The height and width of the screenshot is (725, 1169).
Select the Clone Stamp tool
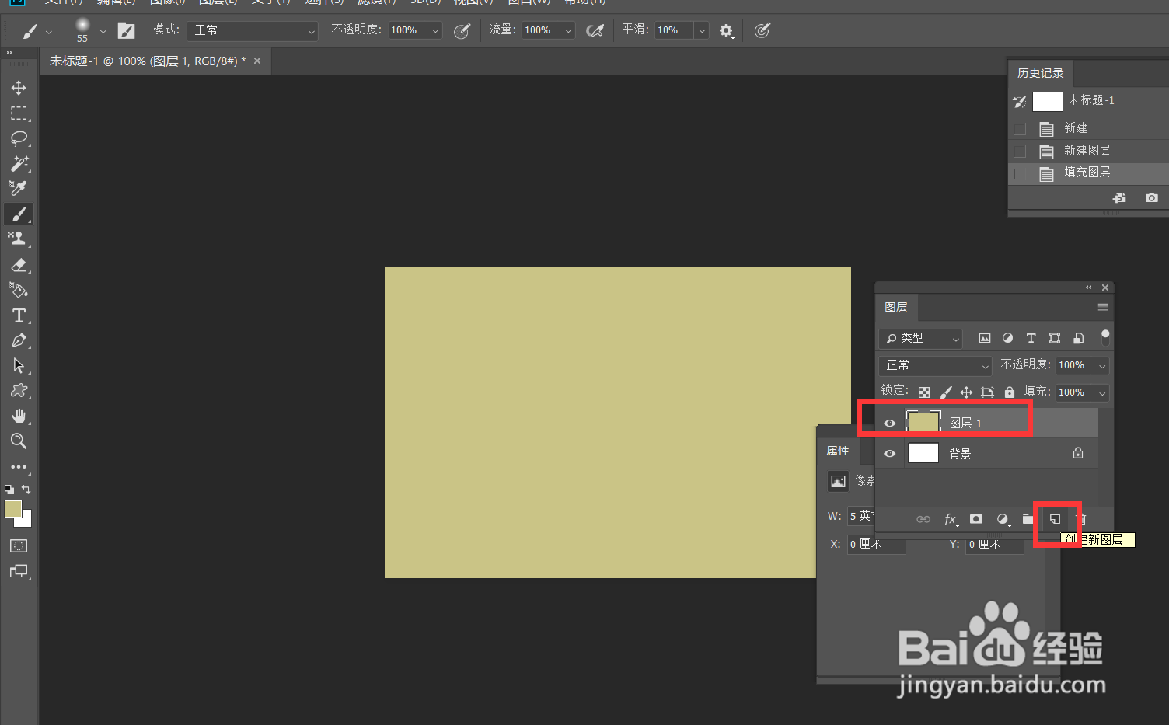pyautogui.click(x=19, y=239)
